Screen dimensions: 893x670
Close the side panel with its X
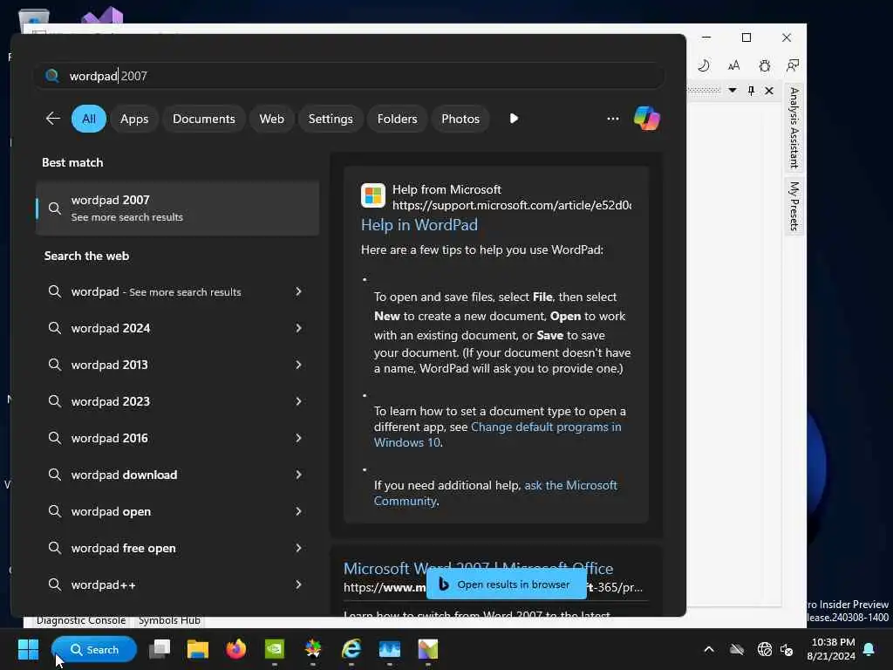(x=769, y=91)
